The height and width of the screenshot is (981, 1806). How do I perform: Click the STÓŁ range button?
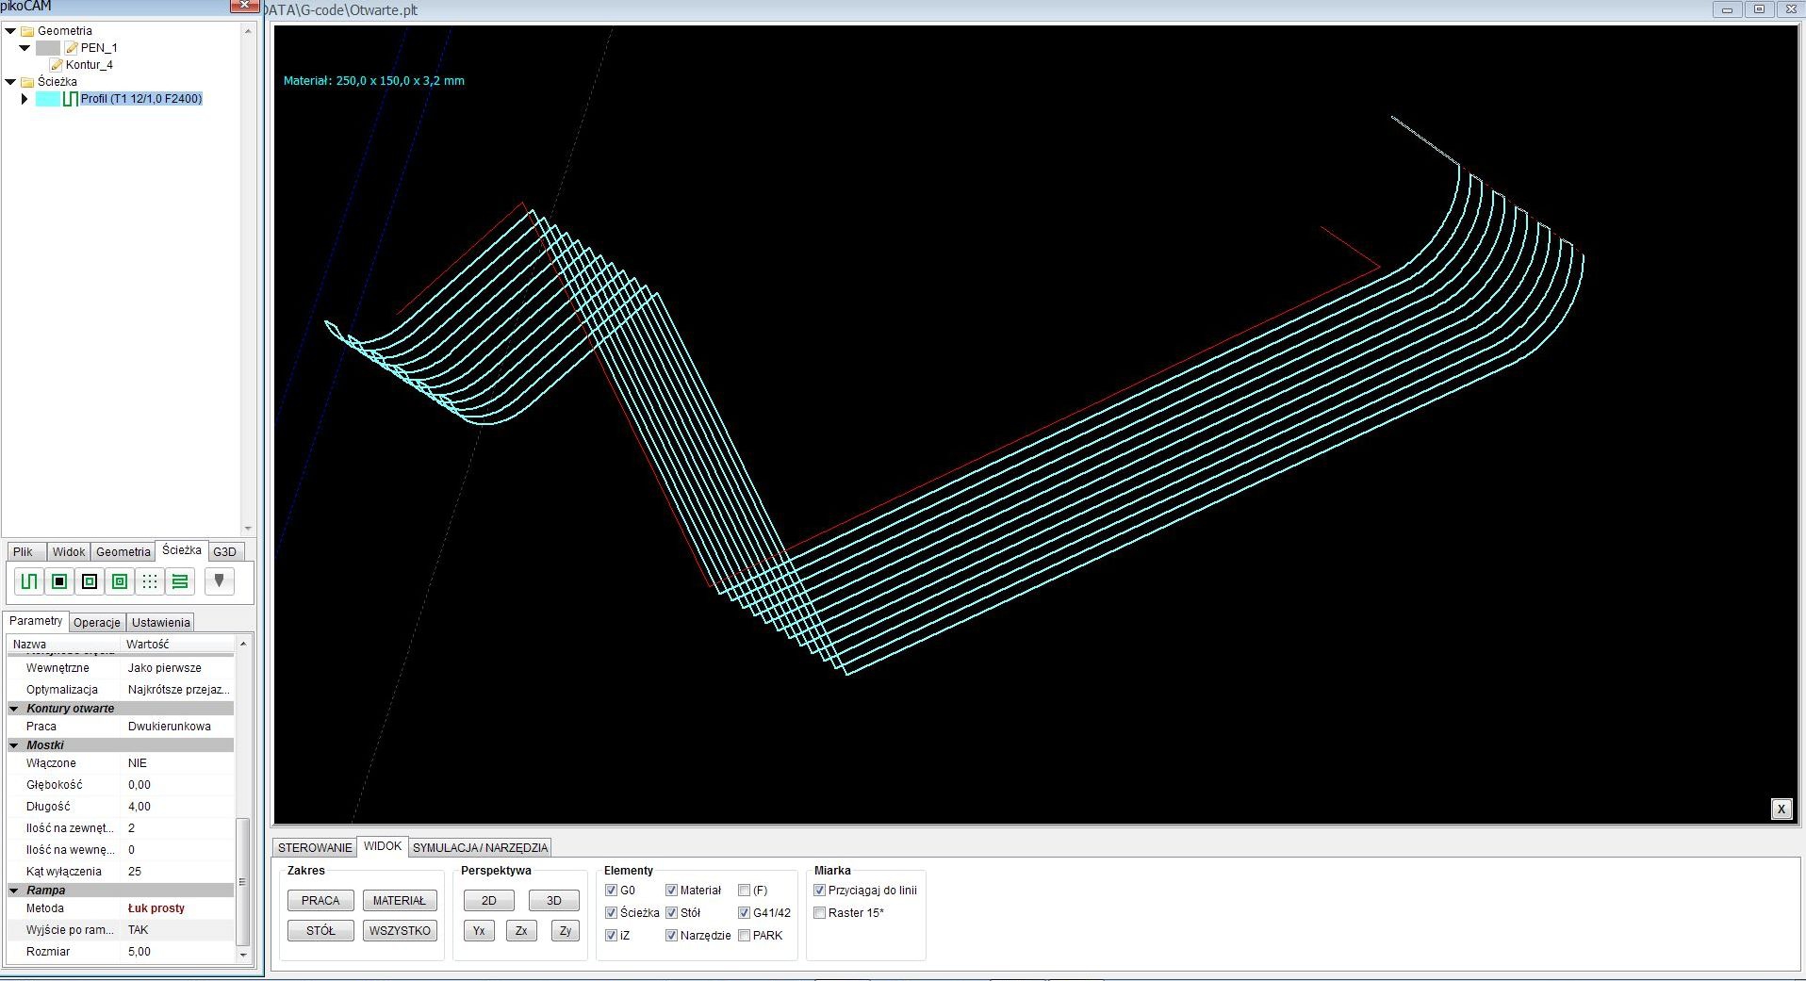point(320,931)
